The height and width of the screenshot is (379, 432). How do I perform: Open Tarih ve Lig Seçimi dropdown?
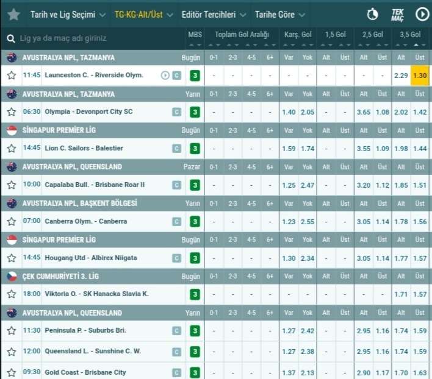pyautogui.click(x=68, y=15)
